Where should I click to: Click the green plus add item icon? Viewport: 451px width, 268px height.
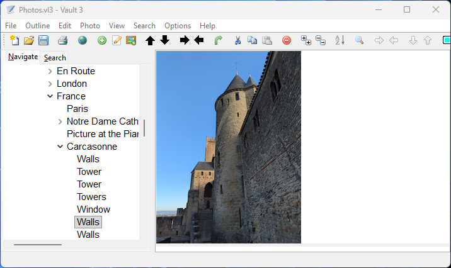click(102, 40)
